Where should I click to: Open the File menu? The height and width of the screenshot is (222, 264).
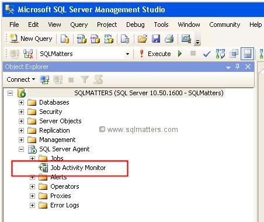click(14, 25)
